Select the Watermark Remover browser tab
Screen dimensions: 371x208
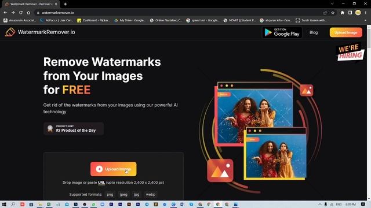31,4
